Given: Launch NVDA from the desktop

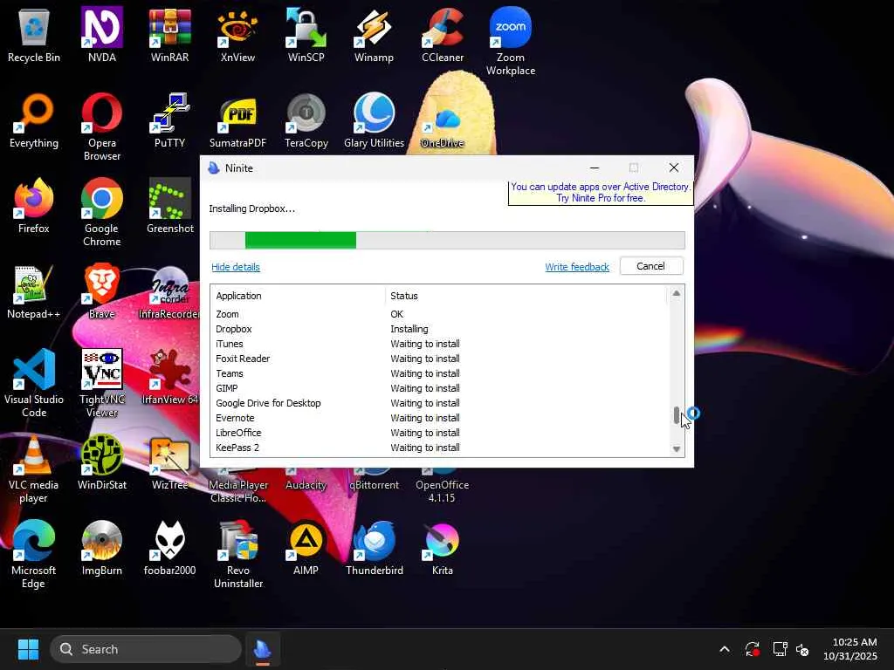Looking at the screenshot, I should pyautogui.click(x=101, y=35).
